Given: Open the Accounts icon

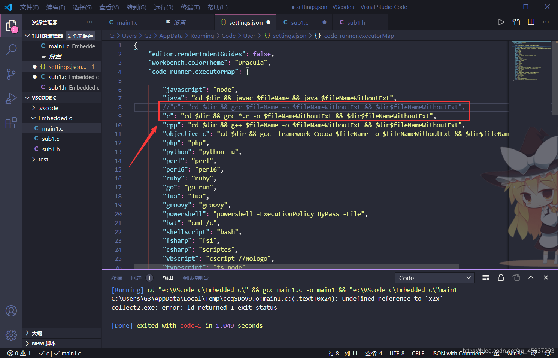Looking at the screenshot, I should click(x=11, y=311).
